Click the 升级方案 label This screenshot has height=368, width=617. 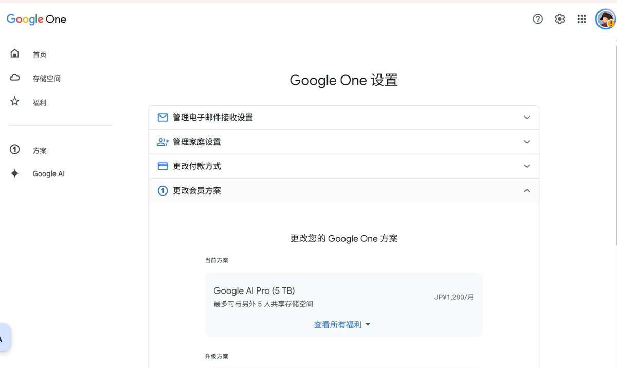tap(216, 356)
